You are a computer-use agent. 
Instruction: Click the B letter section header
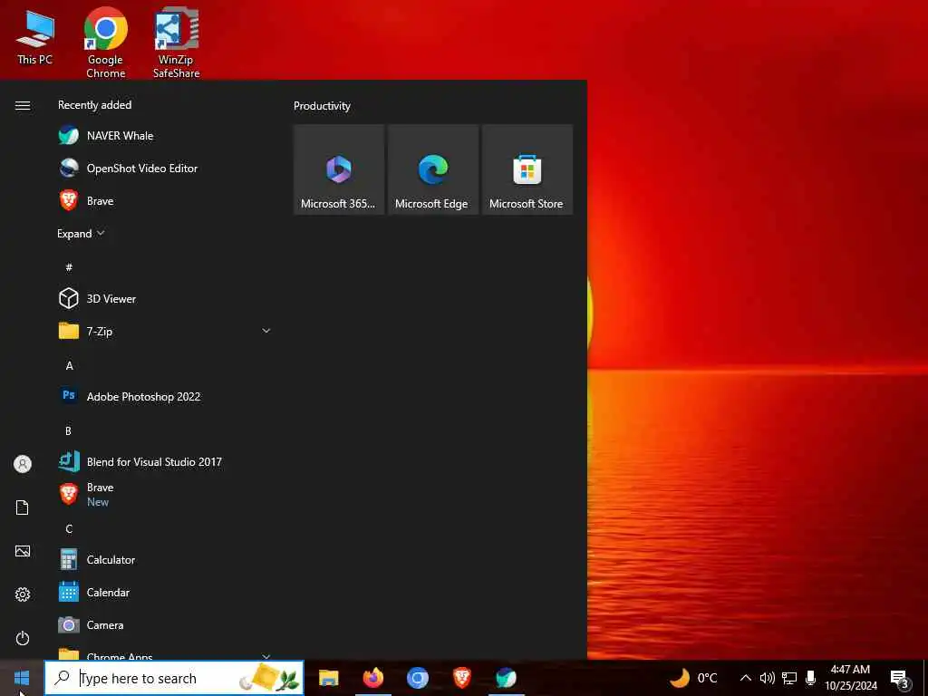[68, 430]
